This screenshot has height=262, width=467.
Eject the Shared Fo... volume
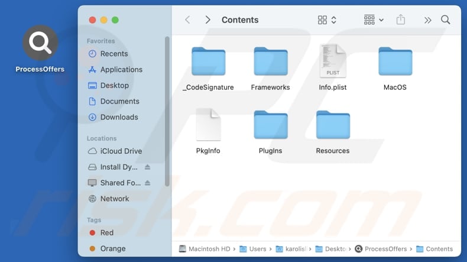pyautogui.click(x=147, y=183)
